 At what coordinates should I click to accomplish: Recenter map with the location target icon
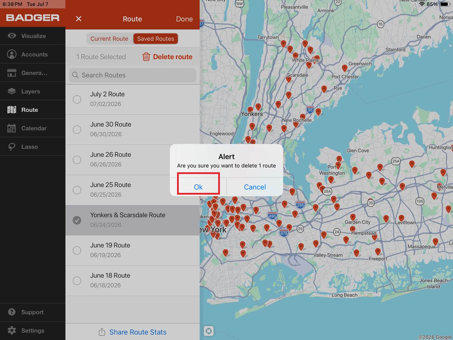tap(209, 331)
